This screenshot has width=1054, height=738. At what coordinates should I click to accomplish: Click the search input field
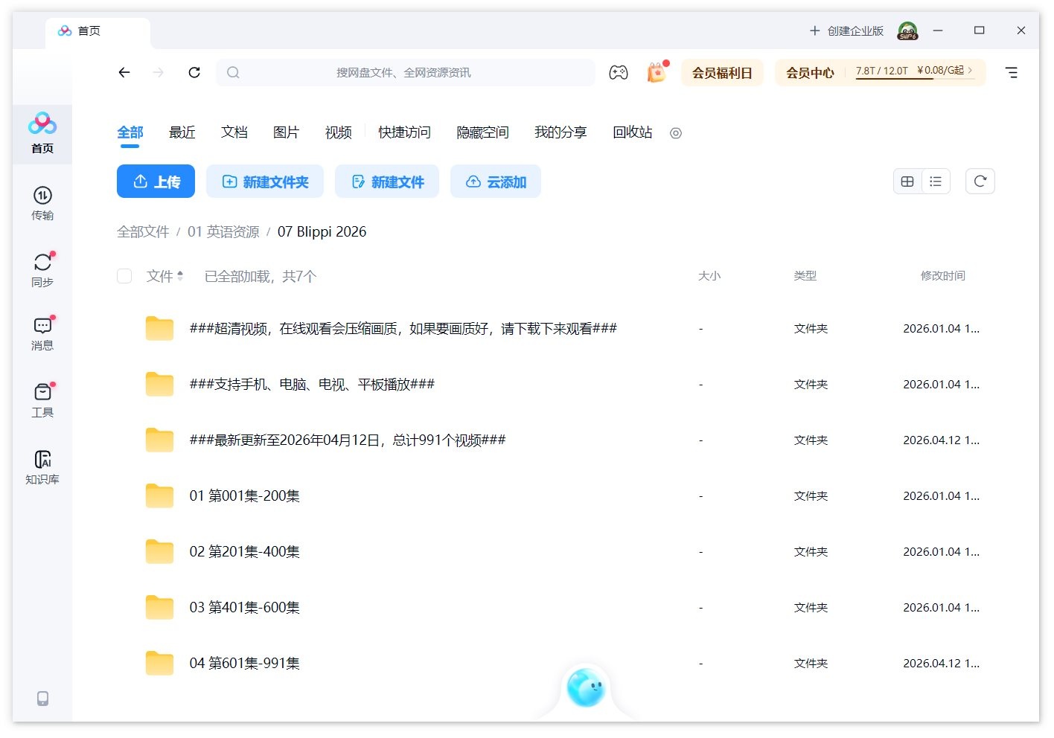coord(406,73)
